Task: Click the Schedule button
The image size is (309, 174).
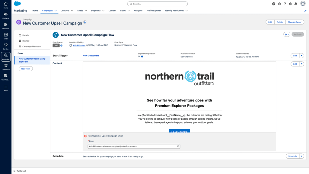Action: (x=292, y=156)
